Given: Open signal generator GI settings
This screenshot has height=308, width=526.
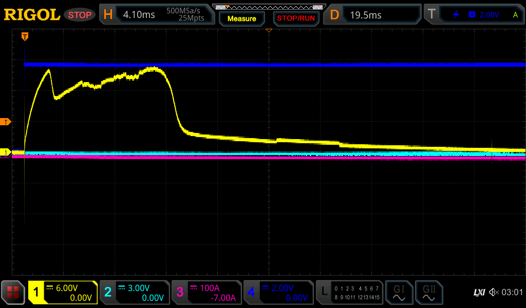Looking at the screenshot, I should pyautogui.click(x=399, y=293).
